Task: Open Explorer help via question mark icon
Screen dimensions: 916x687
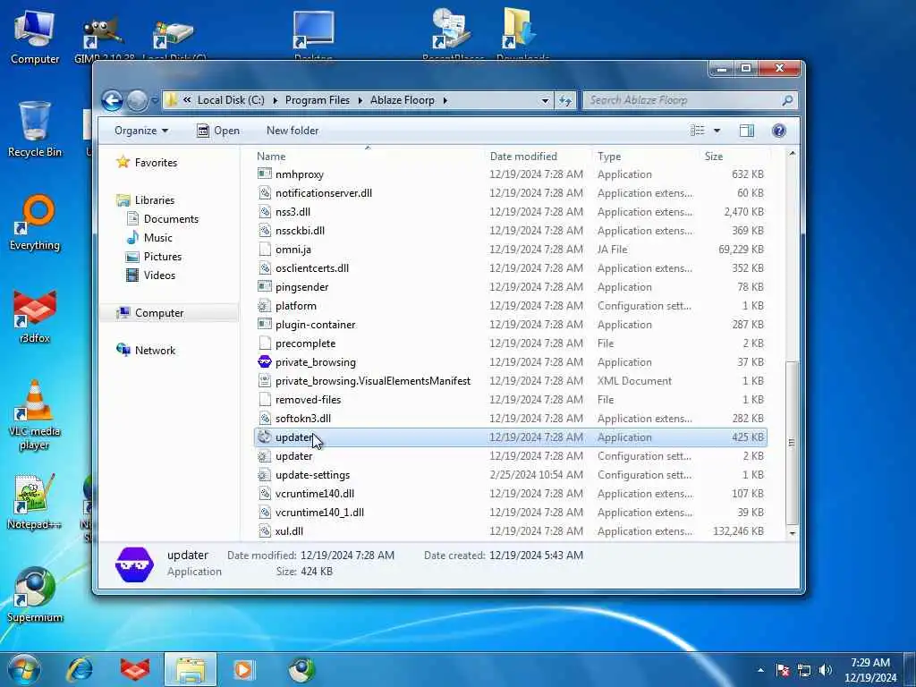Action: tap(779, 131)
